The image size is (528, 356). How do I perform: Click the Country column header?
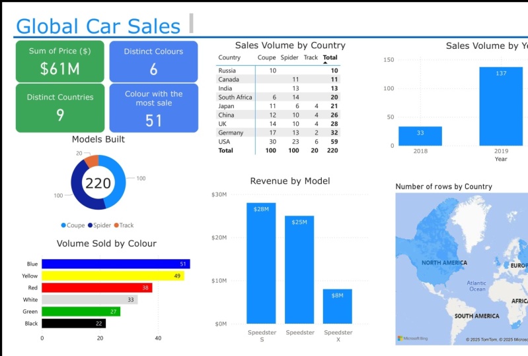tap(229, 57)
